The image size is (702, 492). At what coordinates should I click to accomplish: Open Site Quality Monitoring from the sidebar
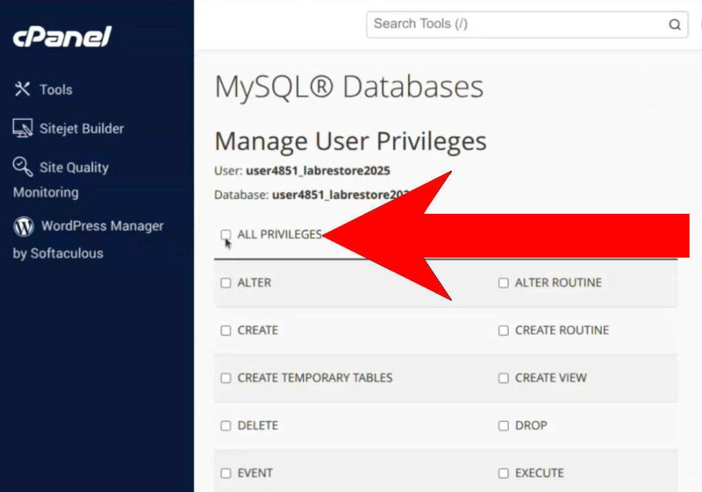(61, 180)
